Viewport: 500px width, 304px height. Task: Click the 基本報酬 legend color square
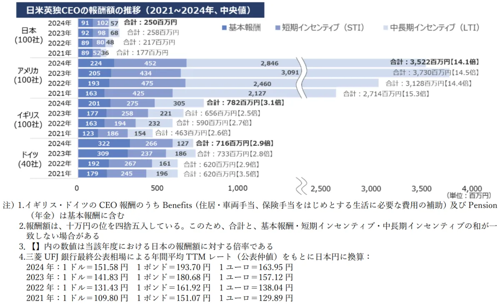point(224,28)
